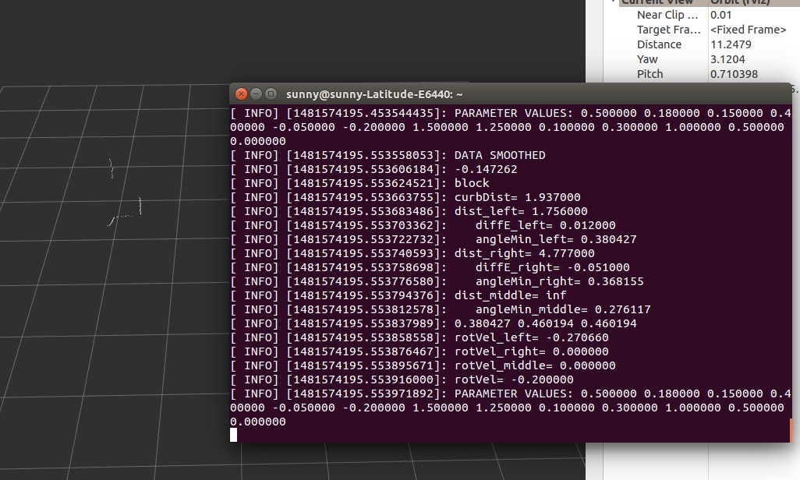Click the 'diffE_right= -0.051000' terminal line
The image size is (800, 480).
point(553,267)
